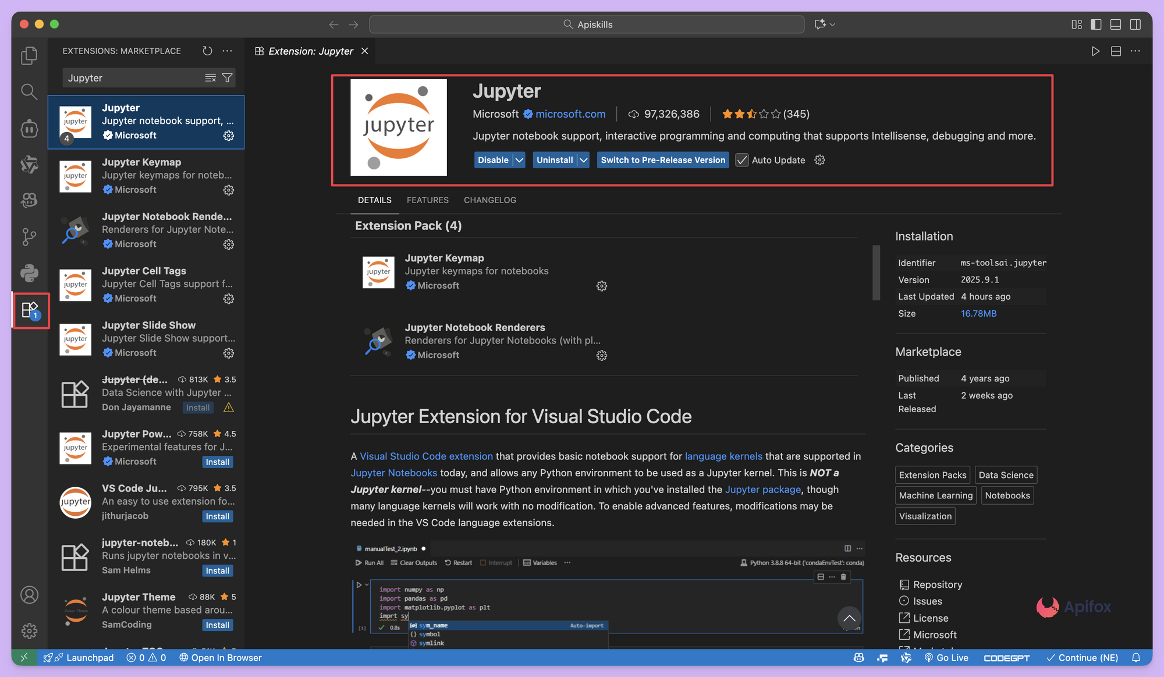This screenshot has width=1164, height=677.
Task: Click inside the Jupyter search input field
Action: (x=134, y=77)
